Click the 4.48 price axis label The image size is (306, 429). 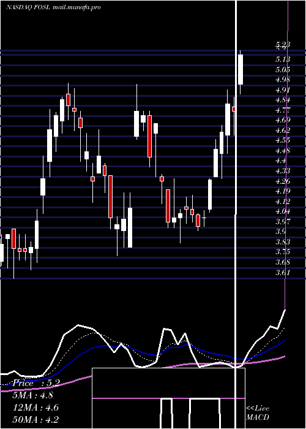(x=283, y=151)
